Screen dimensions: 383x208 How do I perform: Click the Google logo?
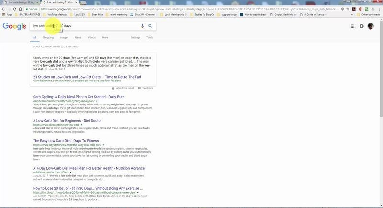[14, 26]
